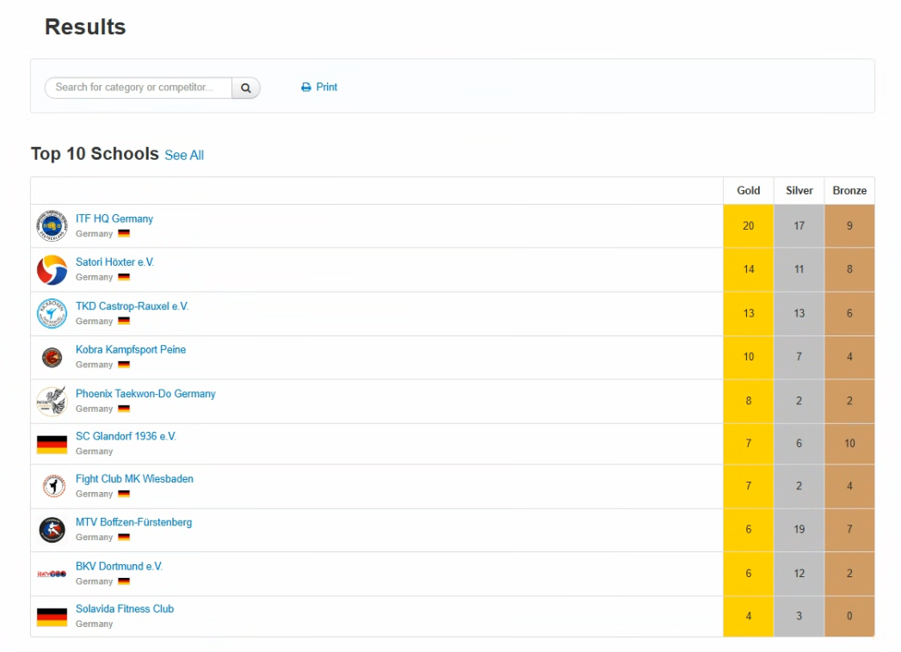Click the Fight Club MK Wiesbaden logo
The image size is (901, 652).
[52, 487]
